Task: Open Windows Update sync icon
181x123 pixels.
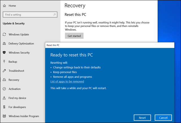Action: (4, 34)
